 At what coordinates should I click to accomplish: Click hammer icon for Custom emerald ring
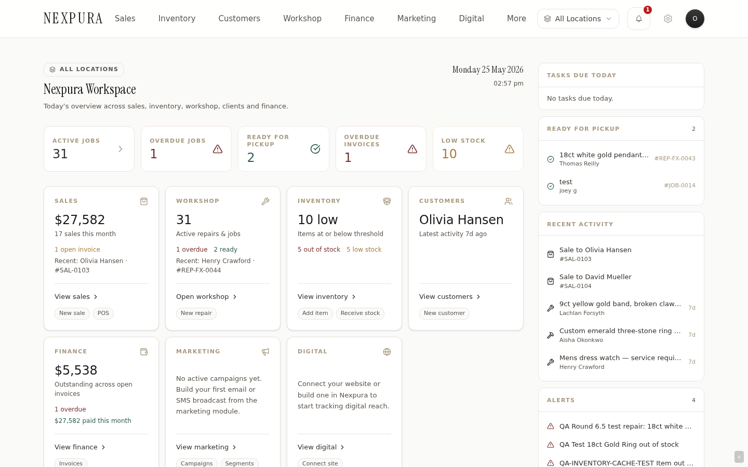point(551,335)
